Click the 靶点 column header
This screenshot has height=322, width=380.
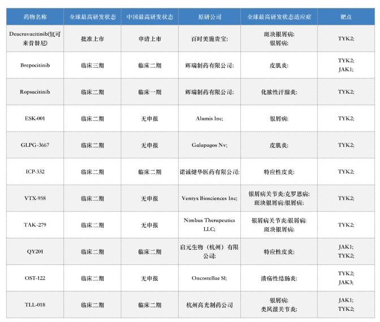346,17
